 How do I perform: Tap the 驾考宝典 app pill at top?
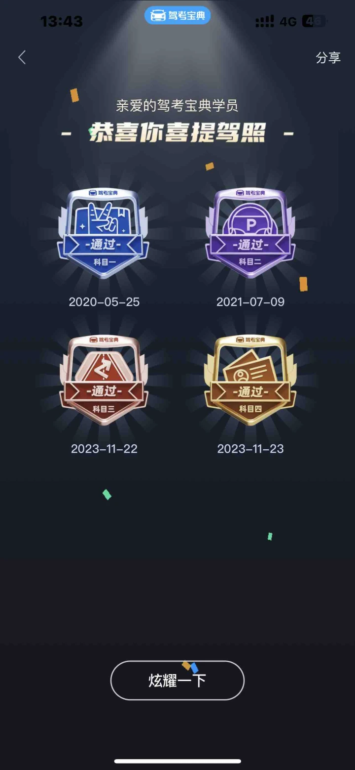(x=177, y=16)
